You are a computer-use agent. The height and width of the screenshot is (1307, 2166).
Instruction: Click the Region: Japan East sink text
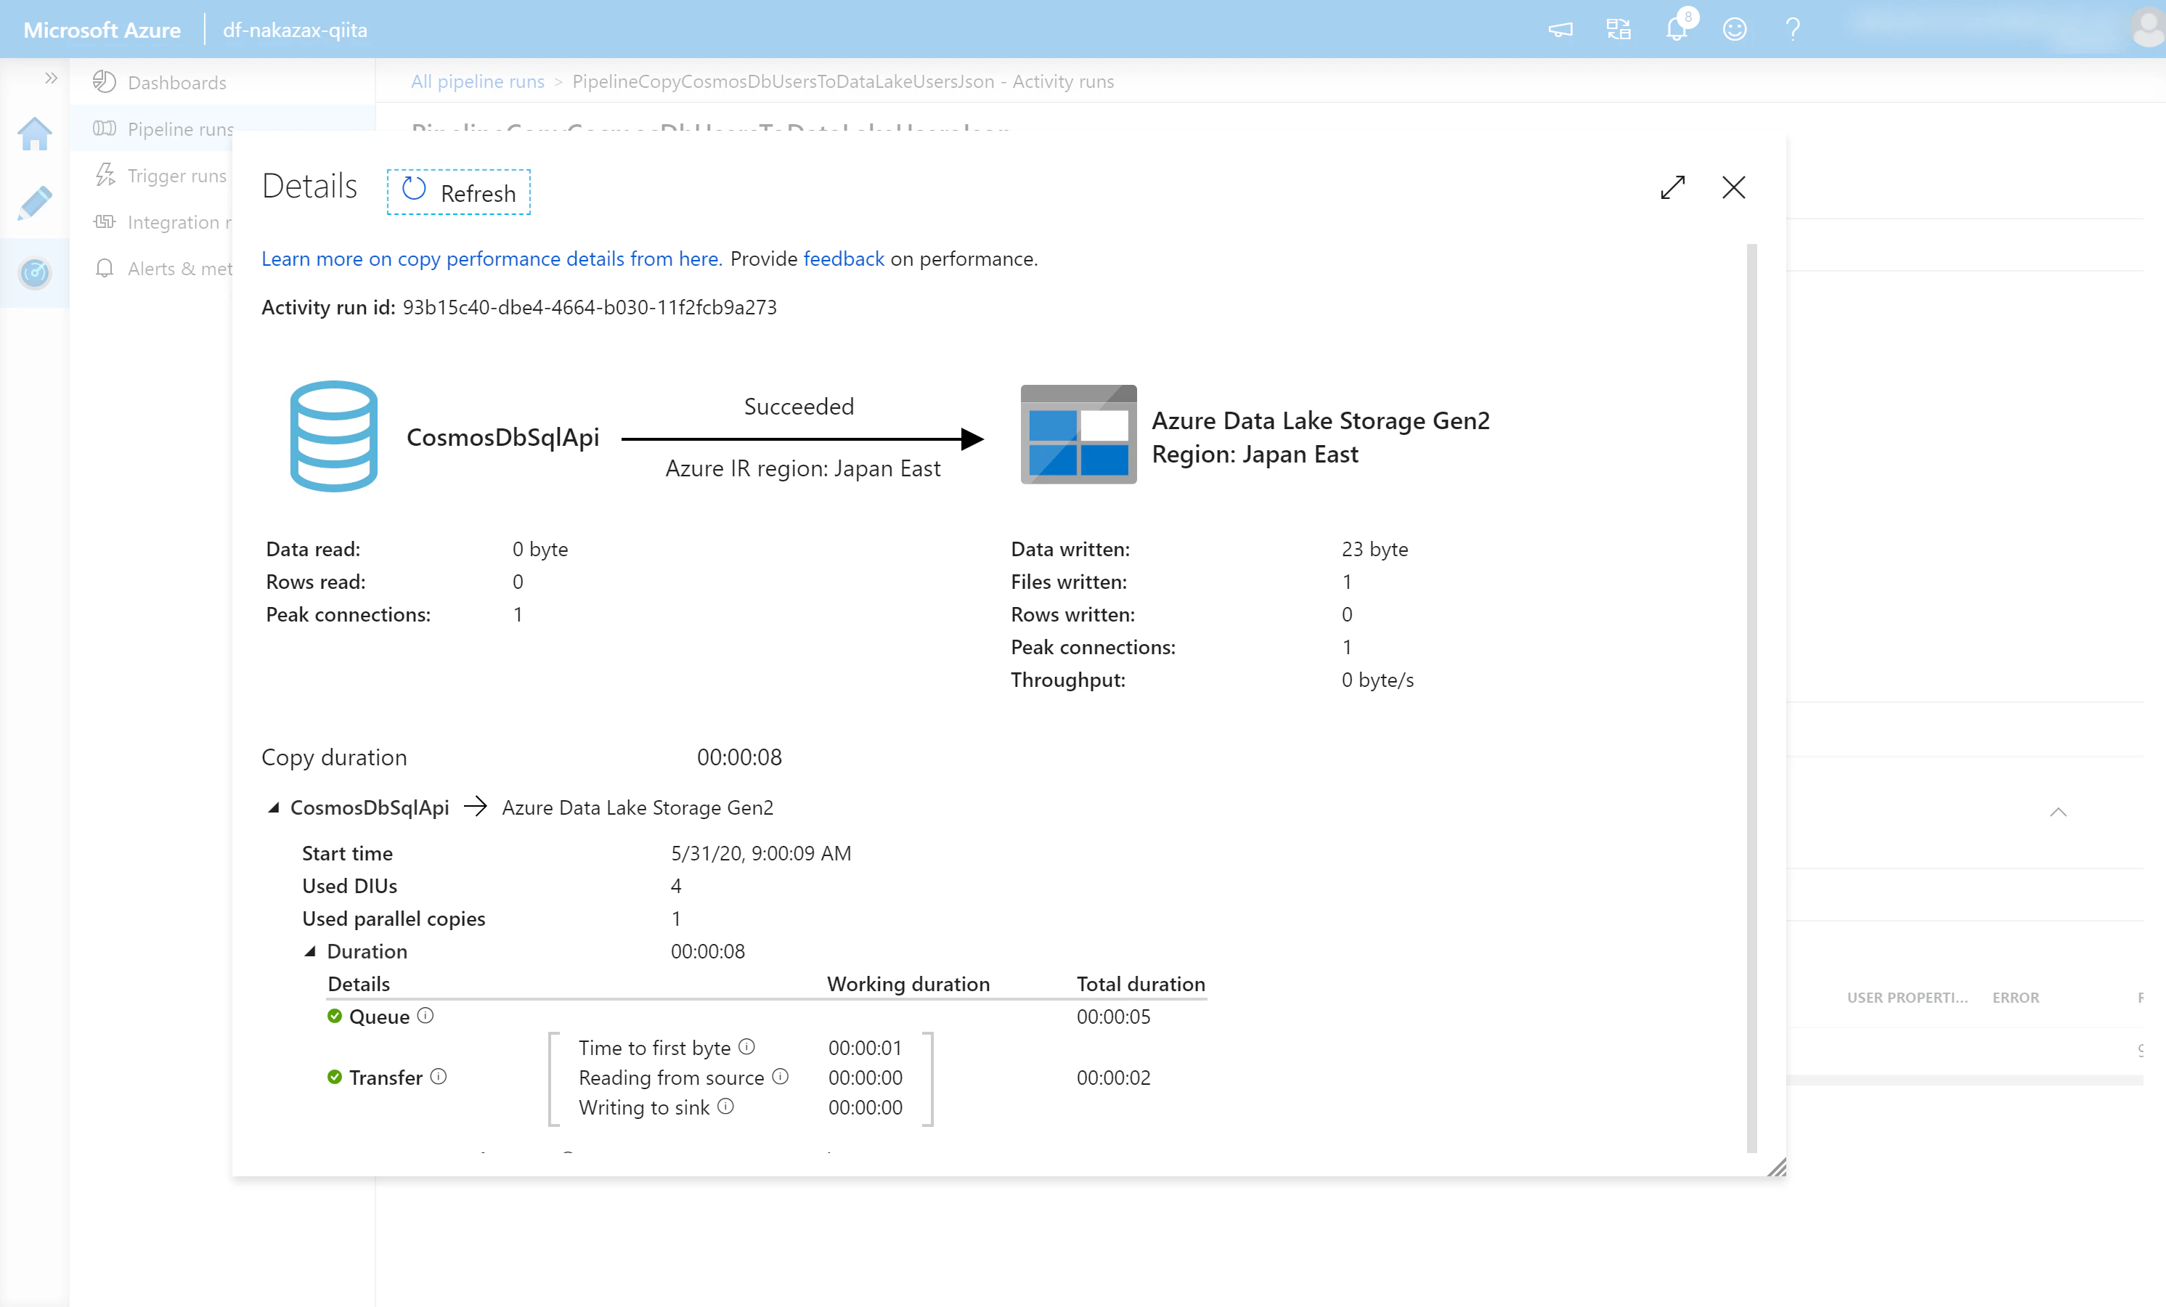1255,454
